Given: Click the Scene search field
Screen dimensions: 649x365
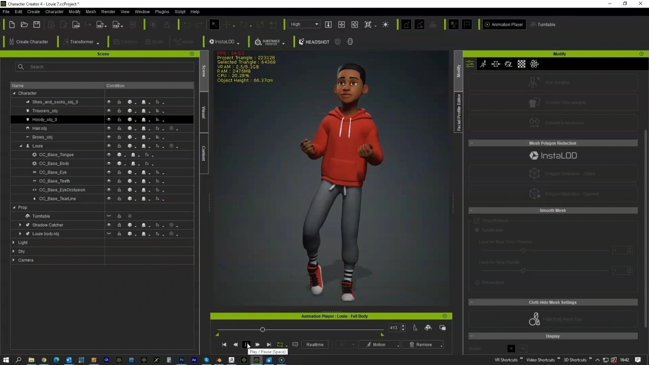Looking at the screenshot, I should point(105,67).
